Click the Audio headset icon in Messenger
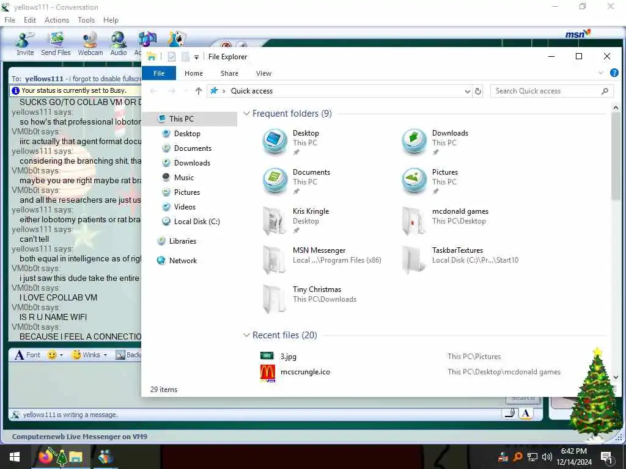626x469 pixels. coord(119,44)
